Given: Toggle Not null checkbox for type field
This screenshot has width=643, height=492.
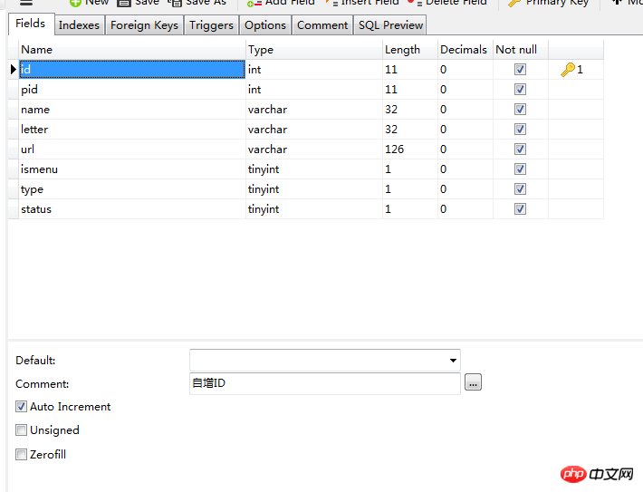Looking at the screenshot, I should tap(520, 189).
